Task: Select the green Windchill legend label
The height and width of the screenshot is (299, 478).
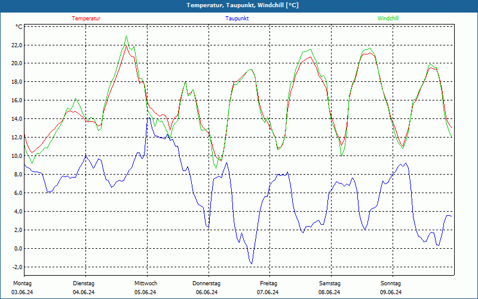Action: (x=388, y=19)
